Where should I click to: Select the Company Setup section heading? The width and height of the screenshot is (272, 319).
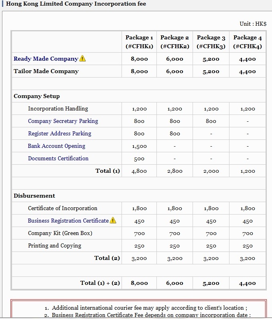[x=37, y=96]
